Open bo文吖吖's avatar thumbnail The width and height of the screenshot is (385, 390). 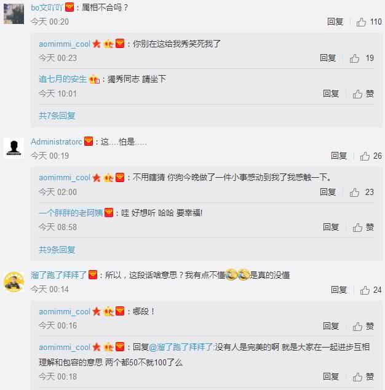pos(14,14)
